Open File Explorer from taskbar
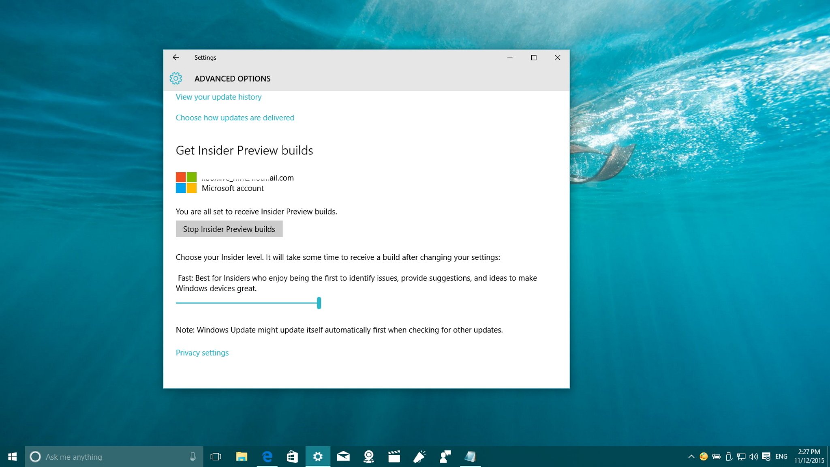830x467 pixels. click(241, 456)
